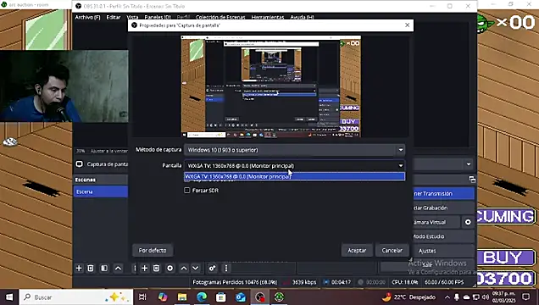Open the Pantalla combo box
Screen dimensions: 539x305
[x=295, y=165]
